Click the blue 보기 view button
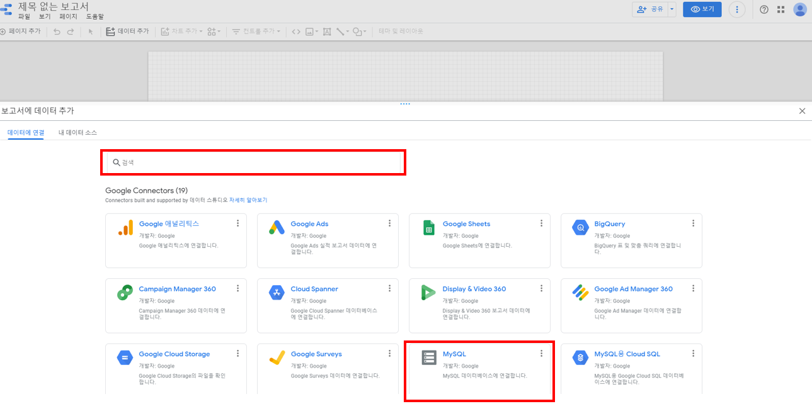This screenshot has width=812, height=416. (702, 9)
